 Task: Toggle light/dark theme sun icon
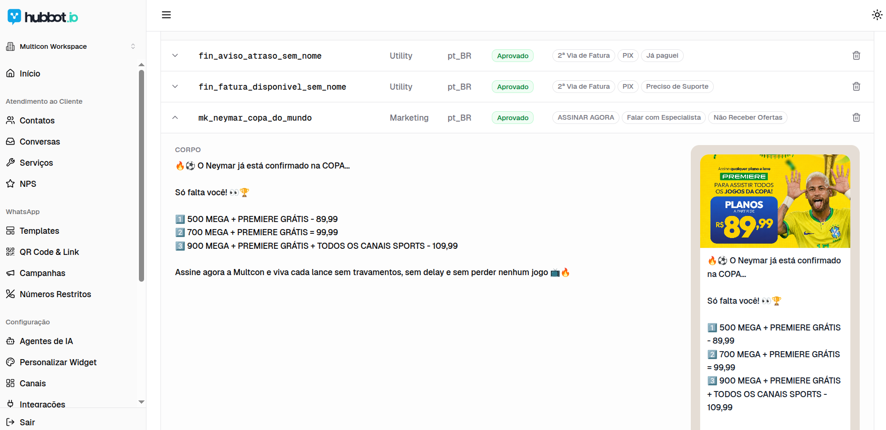click(877, 15)
